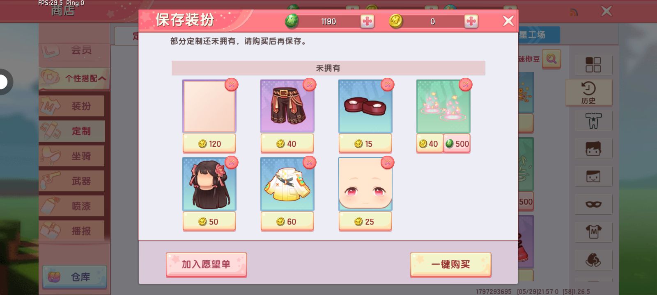657x295 pixels.
Task: Click the 一键购买 button
Action: (x=450, y=264)
